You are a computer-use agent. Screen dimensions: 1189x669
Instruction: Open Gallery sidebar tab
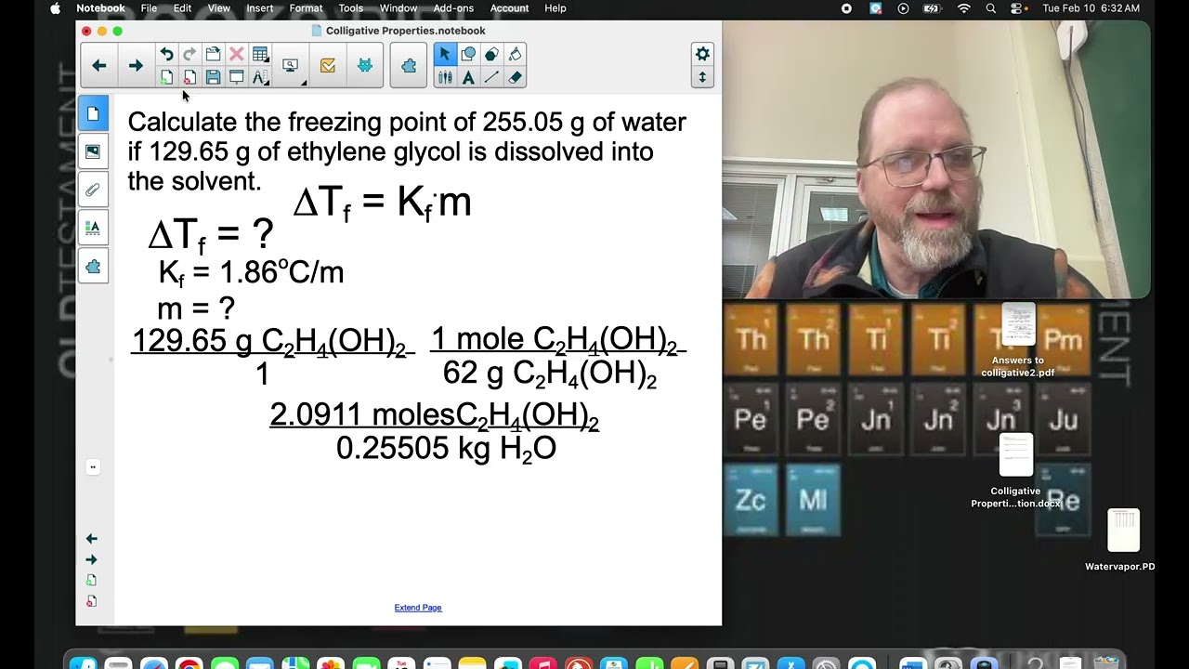click(93, 151)
